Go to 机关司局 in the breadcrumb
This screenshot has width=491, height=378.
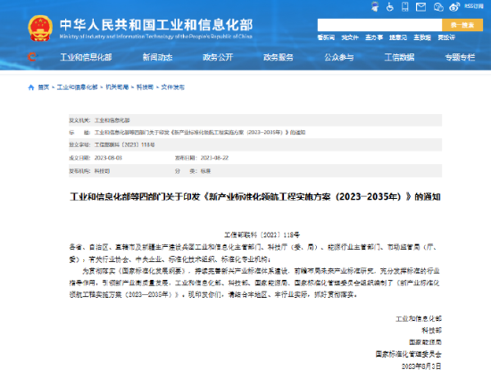(117, 87)
